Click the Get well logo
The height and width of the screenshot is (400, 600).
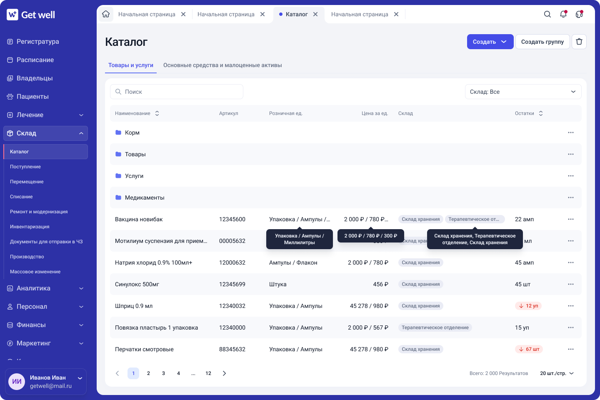31,15
